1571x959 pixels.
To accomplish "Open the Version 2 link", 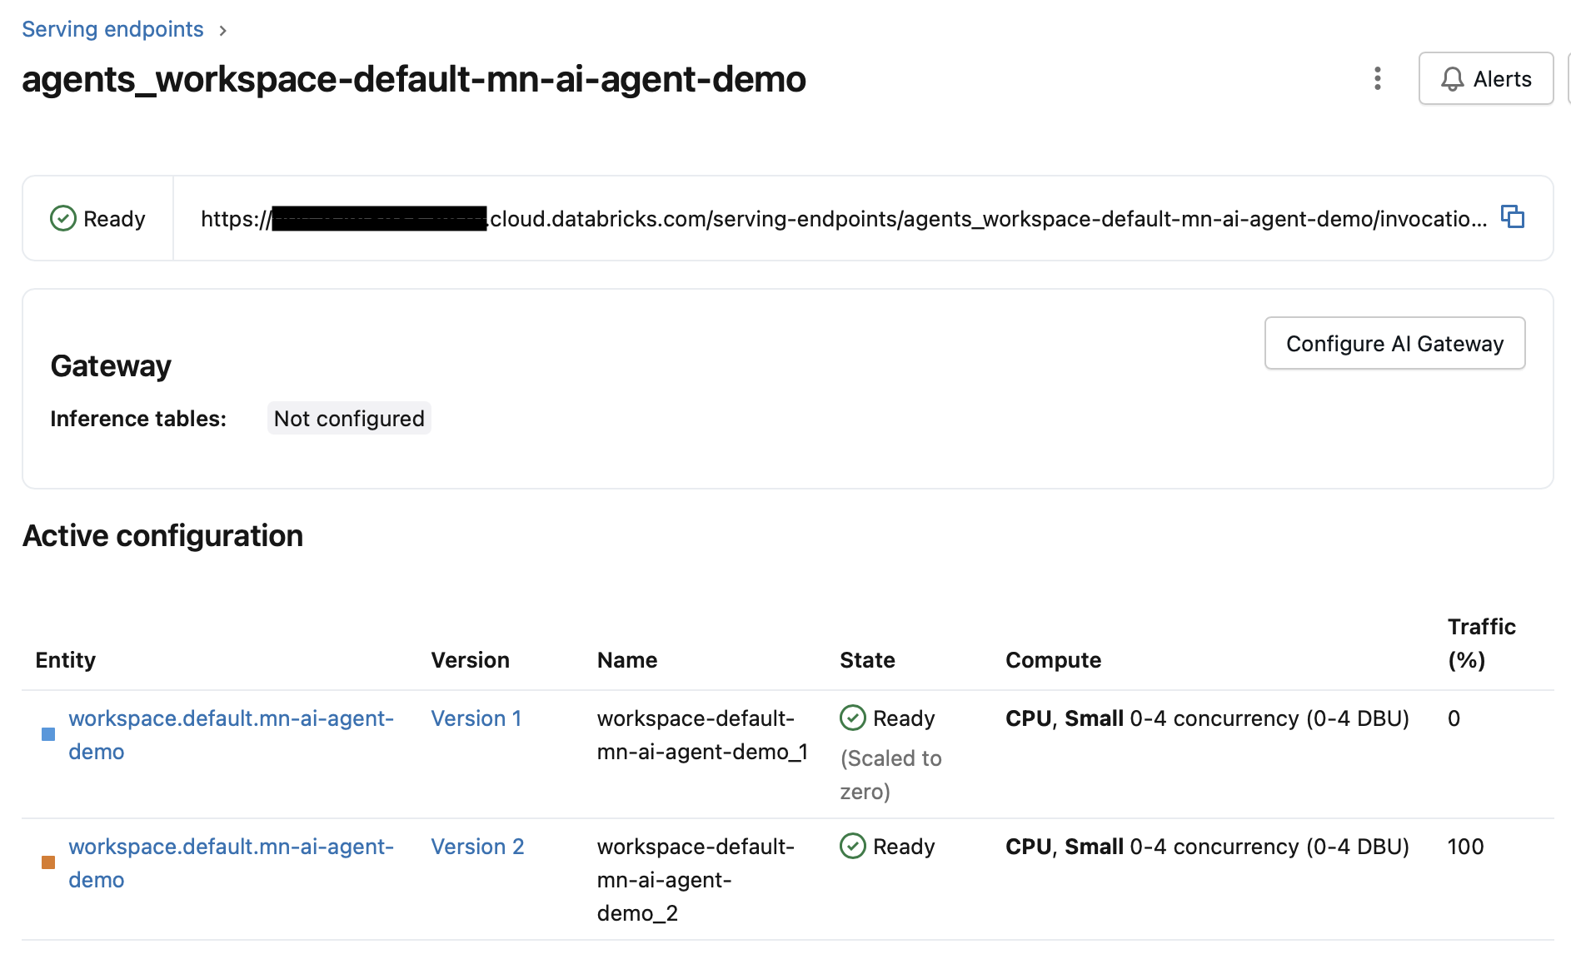I will pos(477,847).
